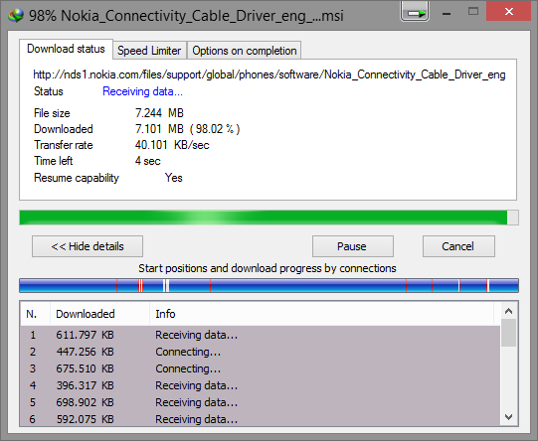Screen dimensions: 538x441
Task: Minimize the download window
Action: (447, 14)
